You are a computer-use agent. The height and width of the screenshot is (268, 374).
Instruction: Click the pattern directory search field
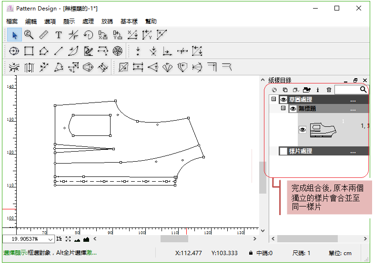[347, 90]
